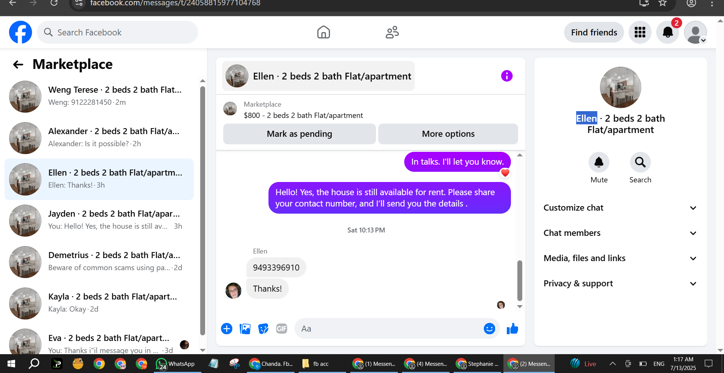Expand Chat members section
The image size is (724, 373).
[620, 233]
